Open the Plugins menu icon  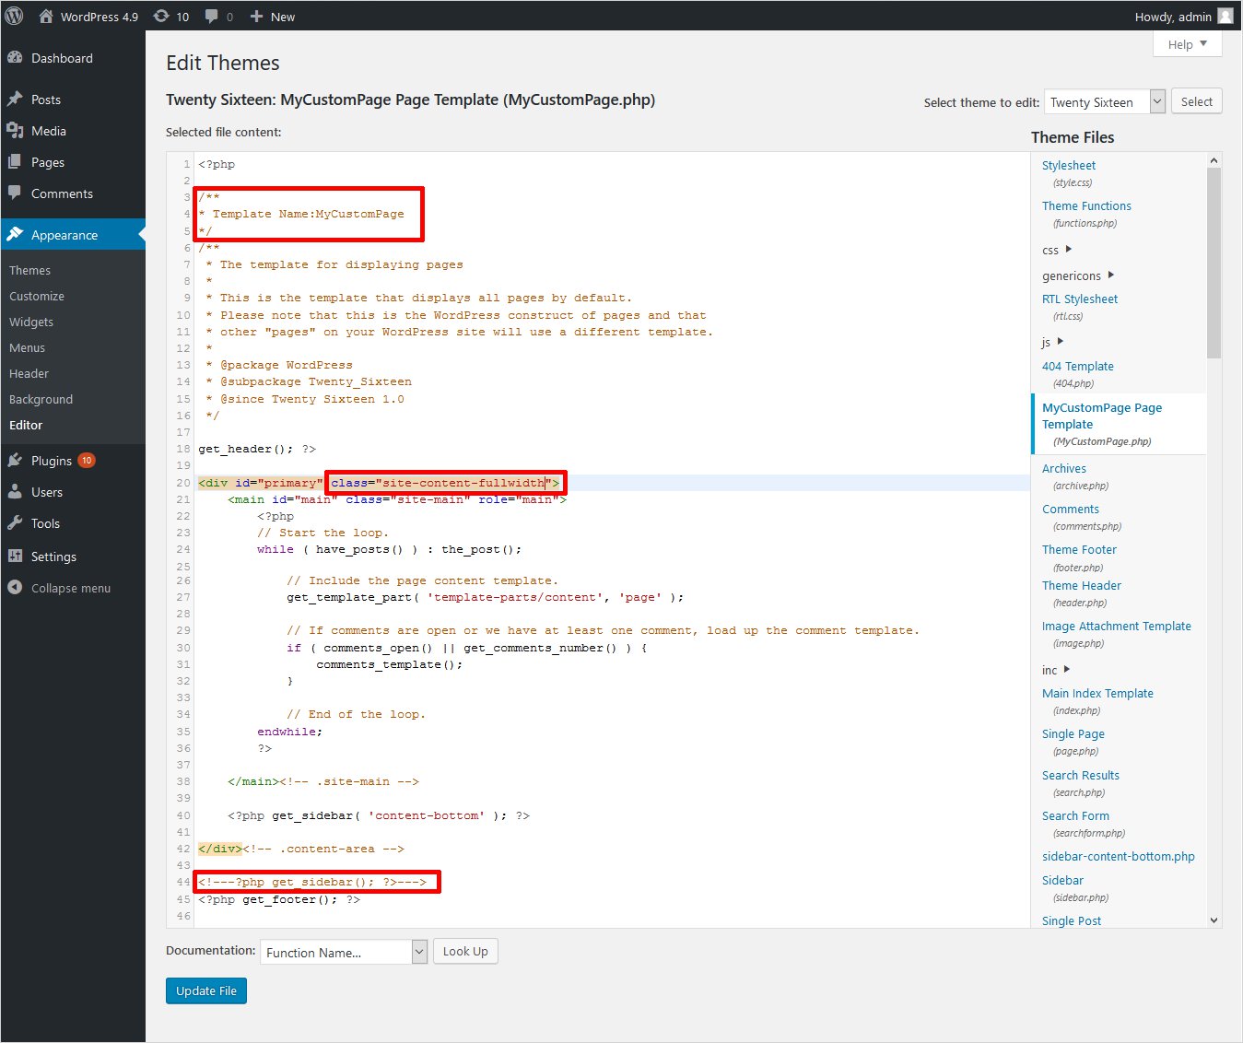tap(15, 461)
